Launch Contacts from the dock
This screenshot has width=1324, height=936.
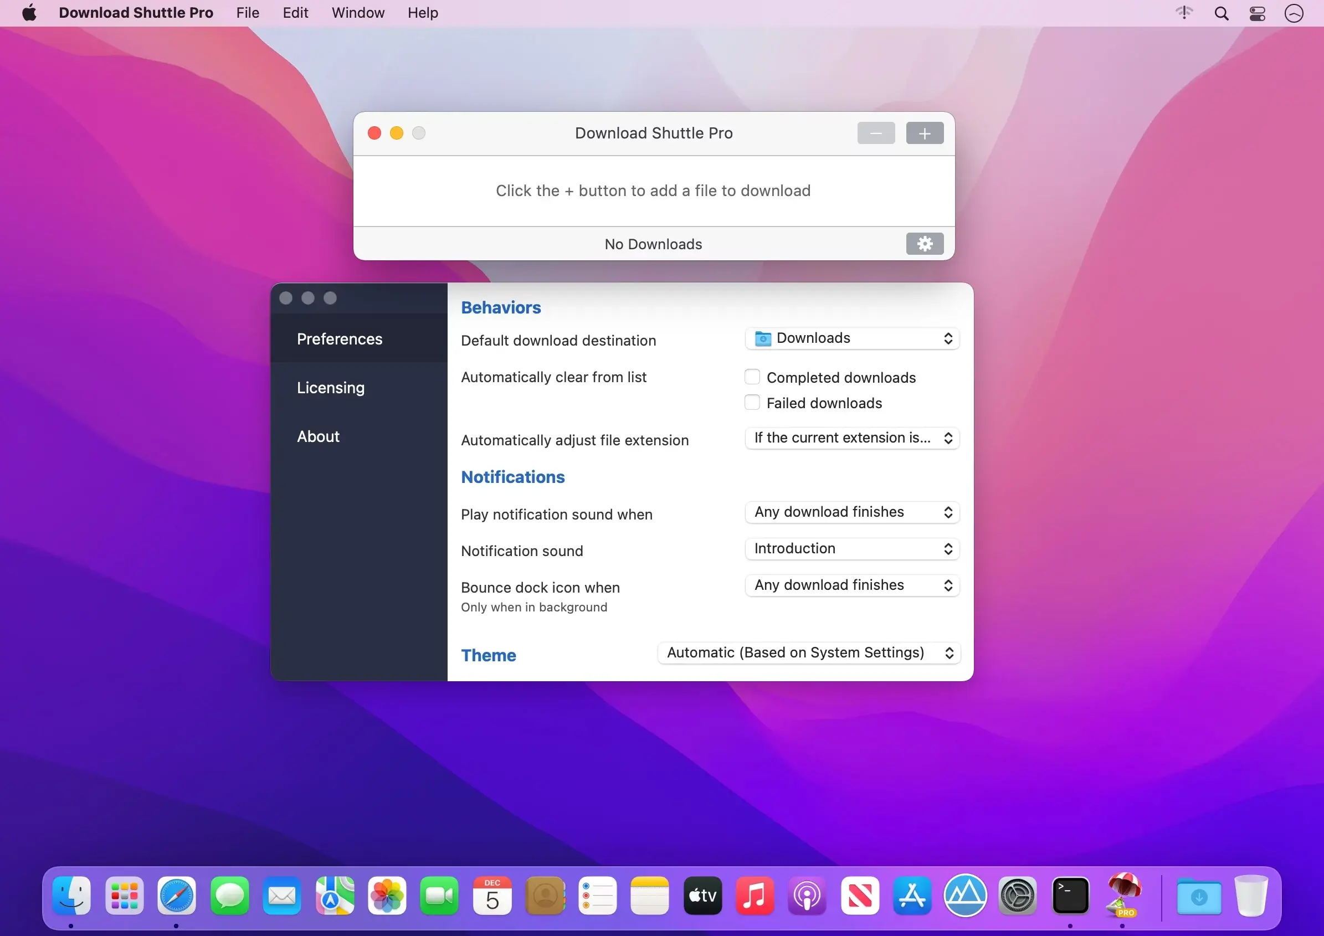click(545, 896)
